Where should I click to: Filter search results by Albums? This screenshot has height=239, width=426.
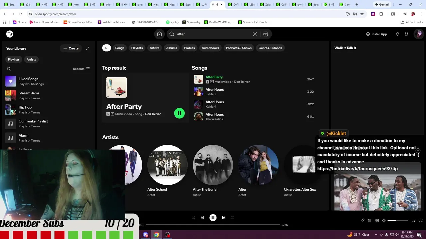[172, 48]
